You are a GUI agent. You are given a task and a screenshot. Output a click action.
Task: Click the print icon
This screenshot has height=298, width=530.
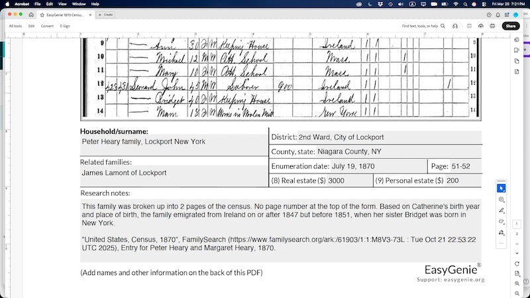[492, 26]
